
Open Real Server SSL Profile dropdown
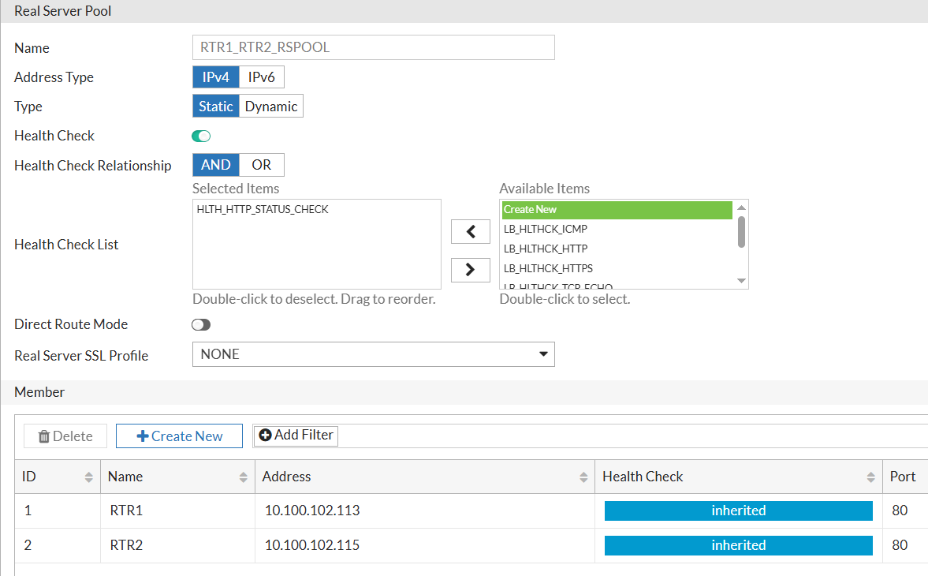(x=374, y=354)
